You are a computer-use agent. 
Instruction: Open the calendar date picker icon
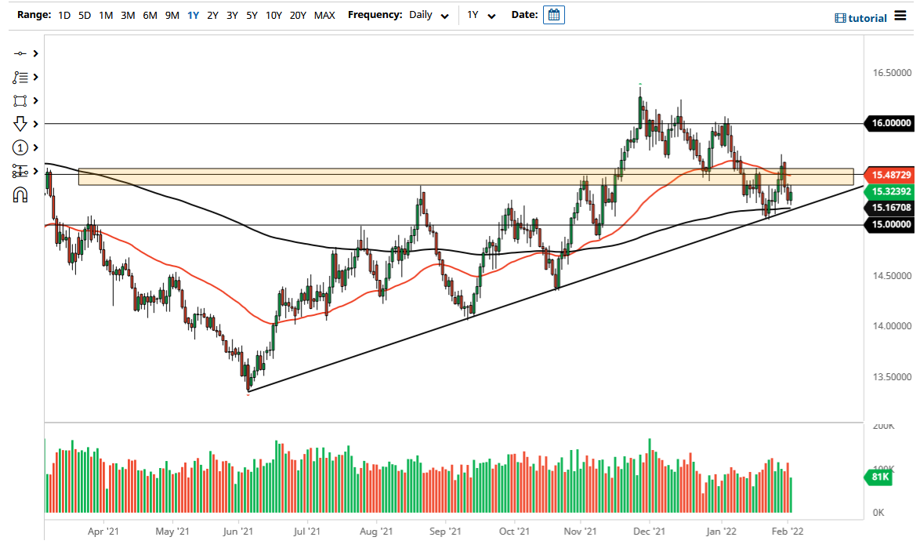tap(554, 14)
